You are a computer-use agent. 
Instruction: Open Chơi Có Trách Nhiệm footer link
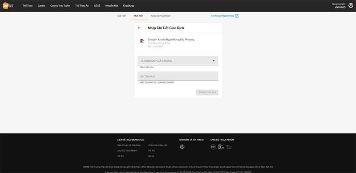127,150
